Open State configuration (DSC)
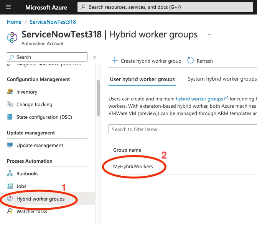The image size is (257, 225). 44,117
